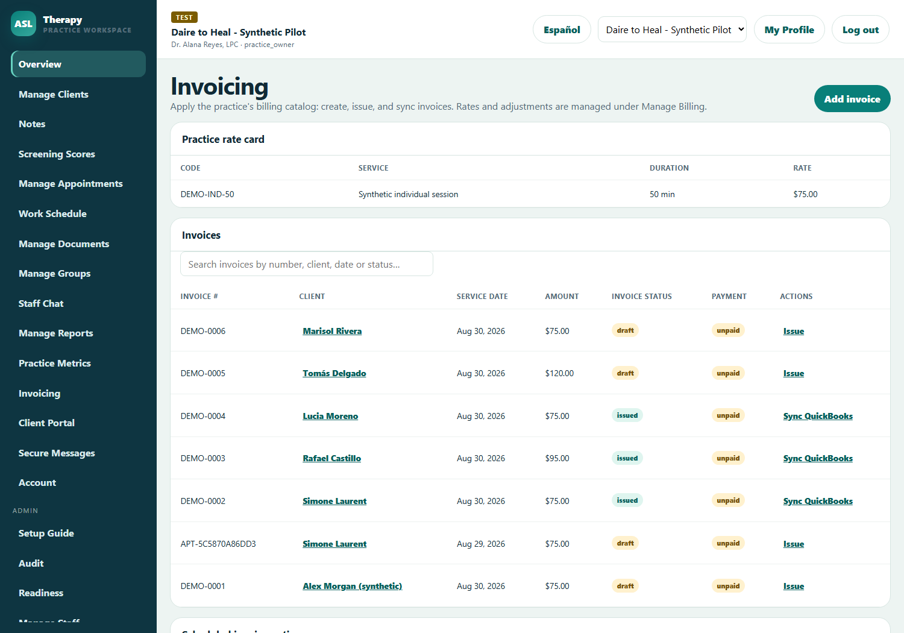Screen dimensions: 904x633
Task: Click the $95.00 amount cell
Action: tap(557, 458)
